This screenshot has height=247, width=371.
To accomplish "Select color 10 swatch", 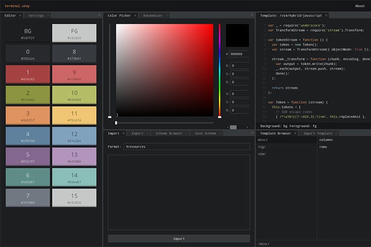I will coord(74,95).
